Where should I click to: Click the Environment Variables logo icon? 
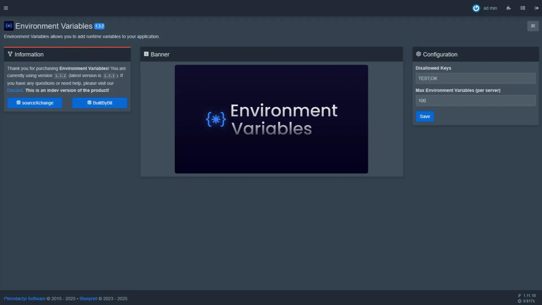point(9,26)
